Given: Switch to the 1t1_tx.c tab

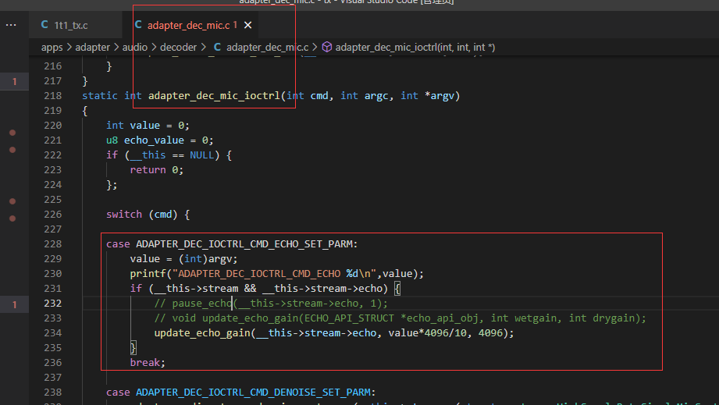Looking at the screenshot, I should click(70, 25).
